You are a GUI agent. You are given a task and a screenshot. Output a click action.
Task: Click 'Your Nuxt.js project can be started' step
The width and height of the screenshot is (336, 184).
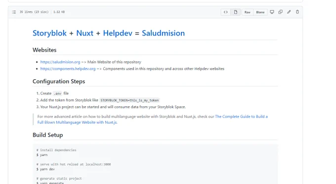[113, 107]
